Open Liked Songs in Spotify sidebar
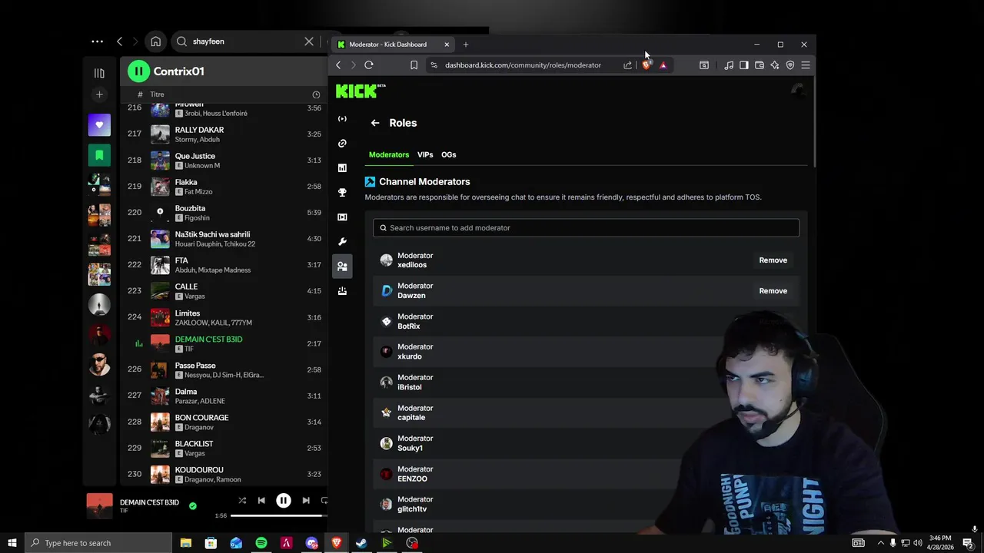Screen dimensions: 984x553 coord(99,125)
